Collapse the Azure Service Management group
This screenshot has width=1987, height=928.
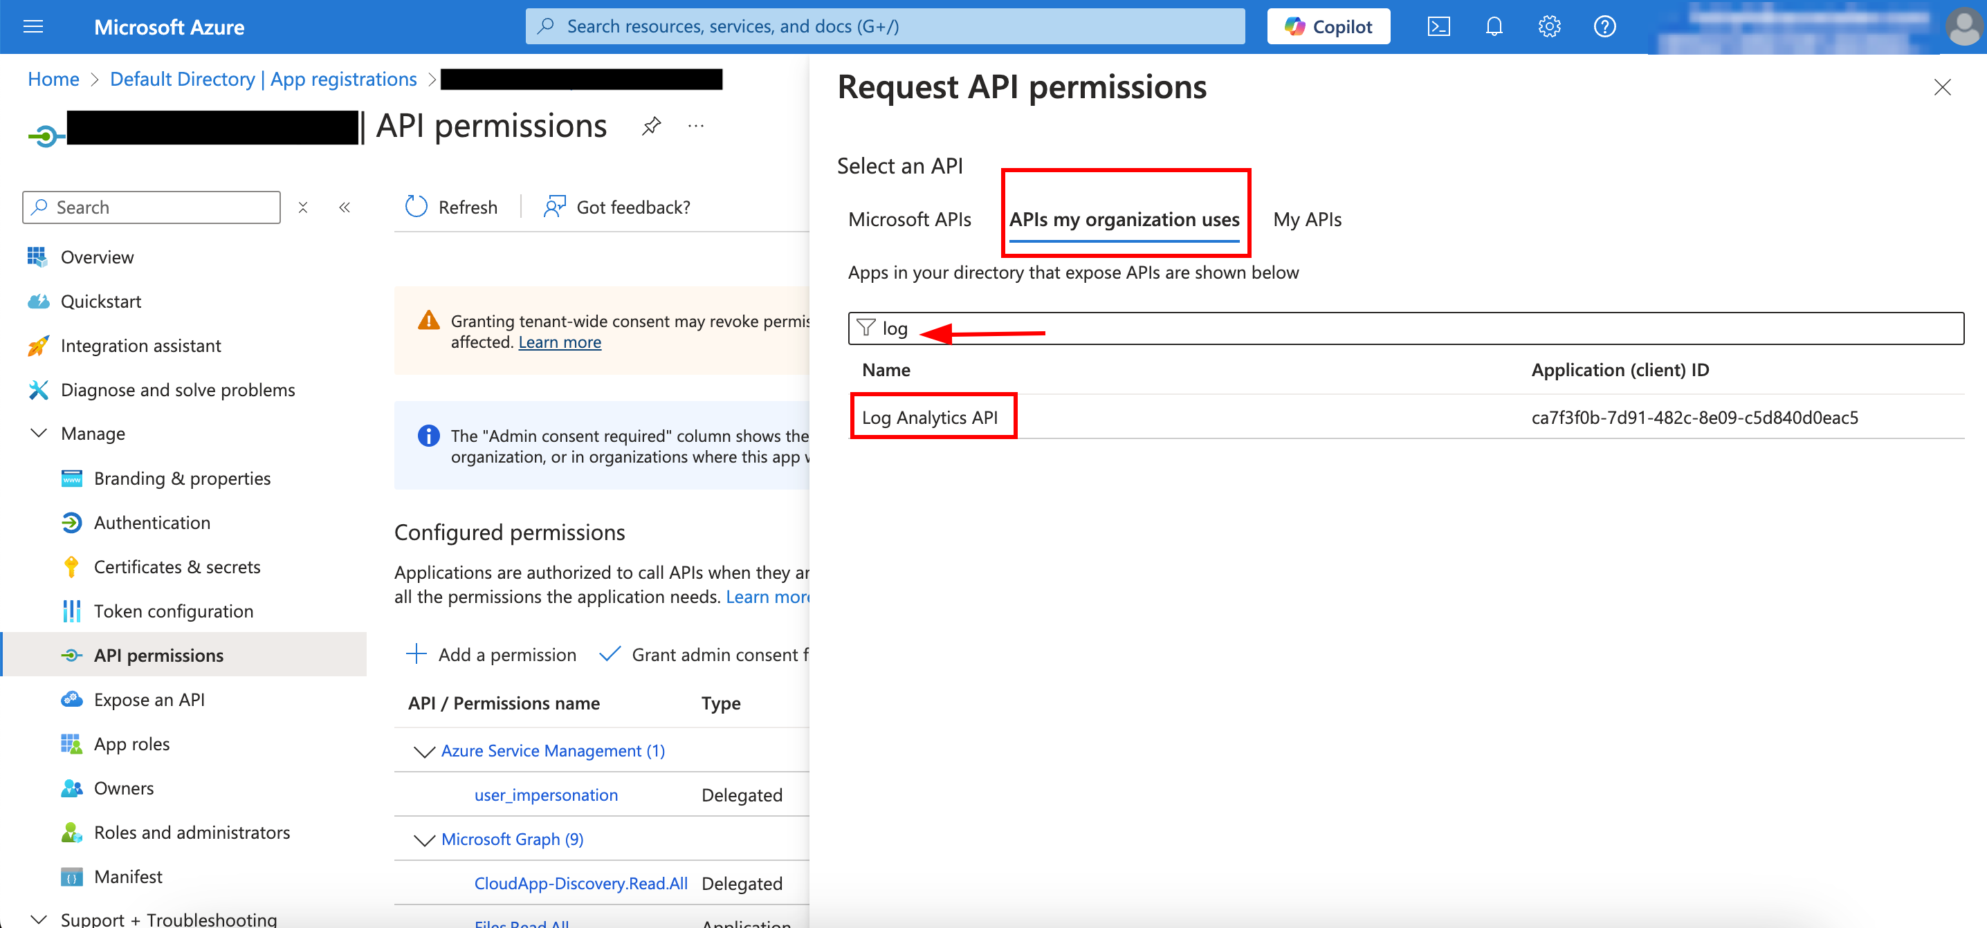(423, 752)
